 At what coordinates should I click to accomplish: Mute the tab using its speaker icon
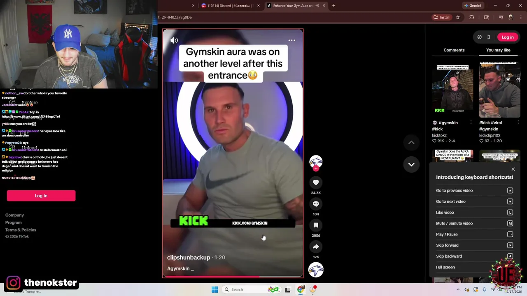[x=317, y=6]
